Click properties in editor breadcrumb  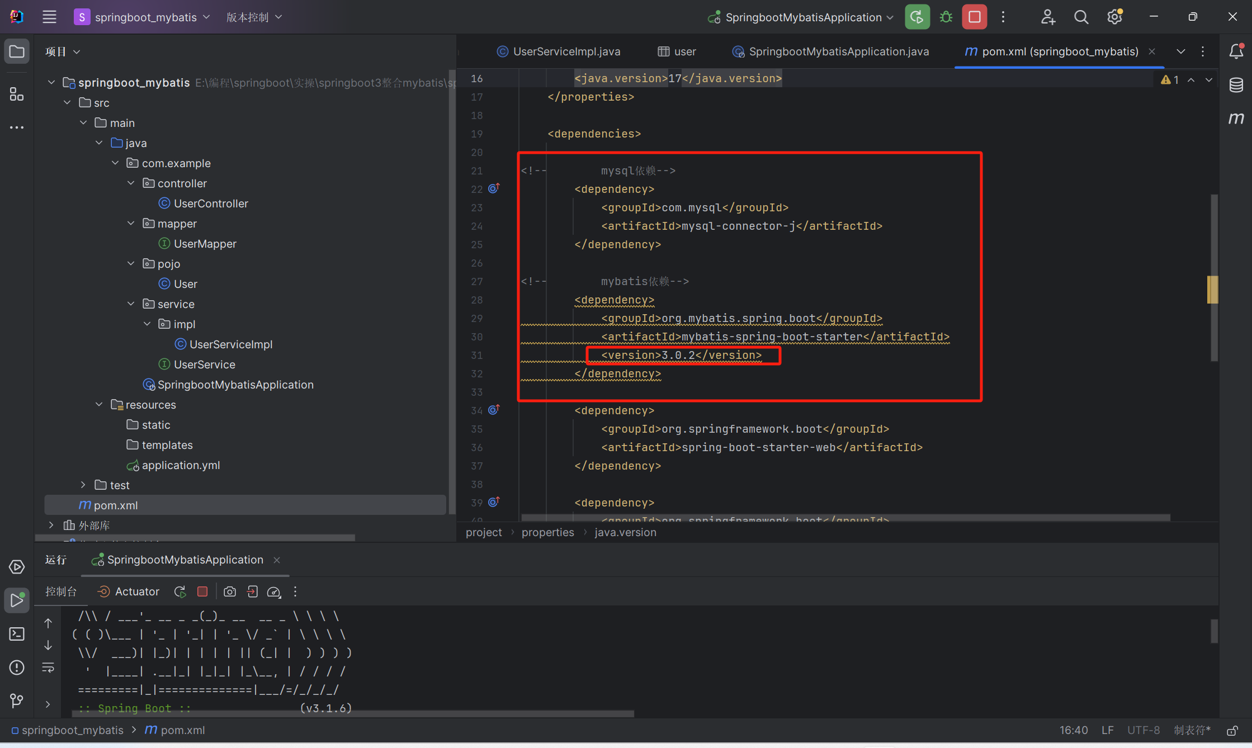pyautogui.click(x=547, y=532)
